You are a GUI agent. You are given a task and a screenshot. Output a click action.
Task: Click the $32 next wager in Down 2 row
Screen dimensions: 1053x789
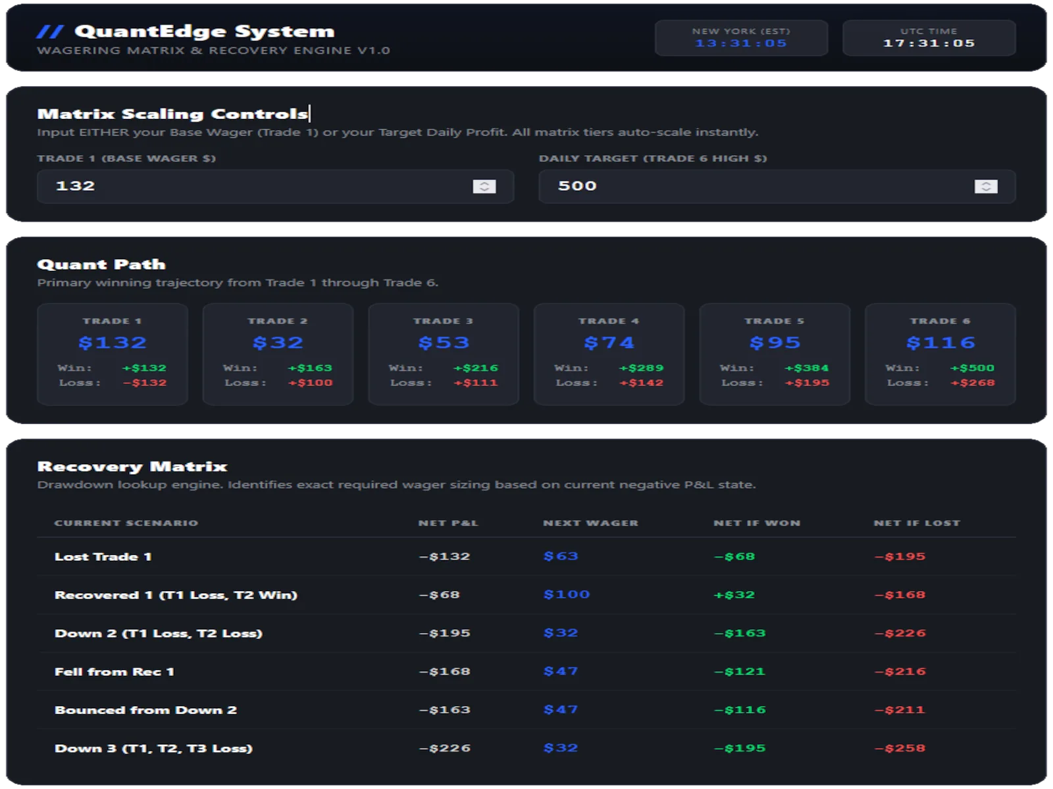point(561,633)
